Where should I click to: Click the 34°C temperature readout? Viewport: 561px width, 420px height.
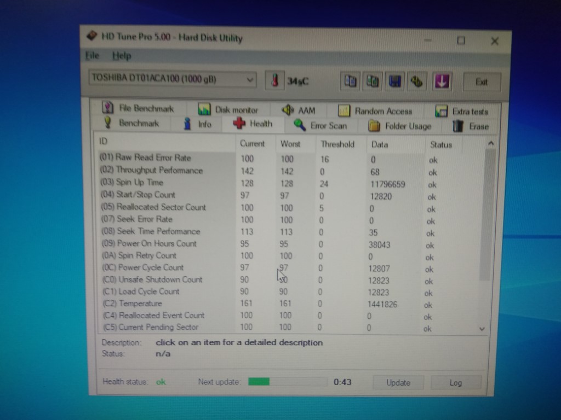tap(297, 81)
